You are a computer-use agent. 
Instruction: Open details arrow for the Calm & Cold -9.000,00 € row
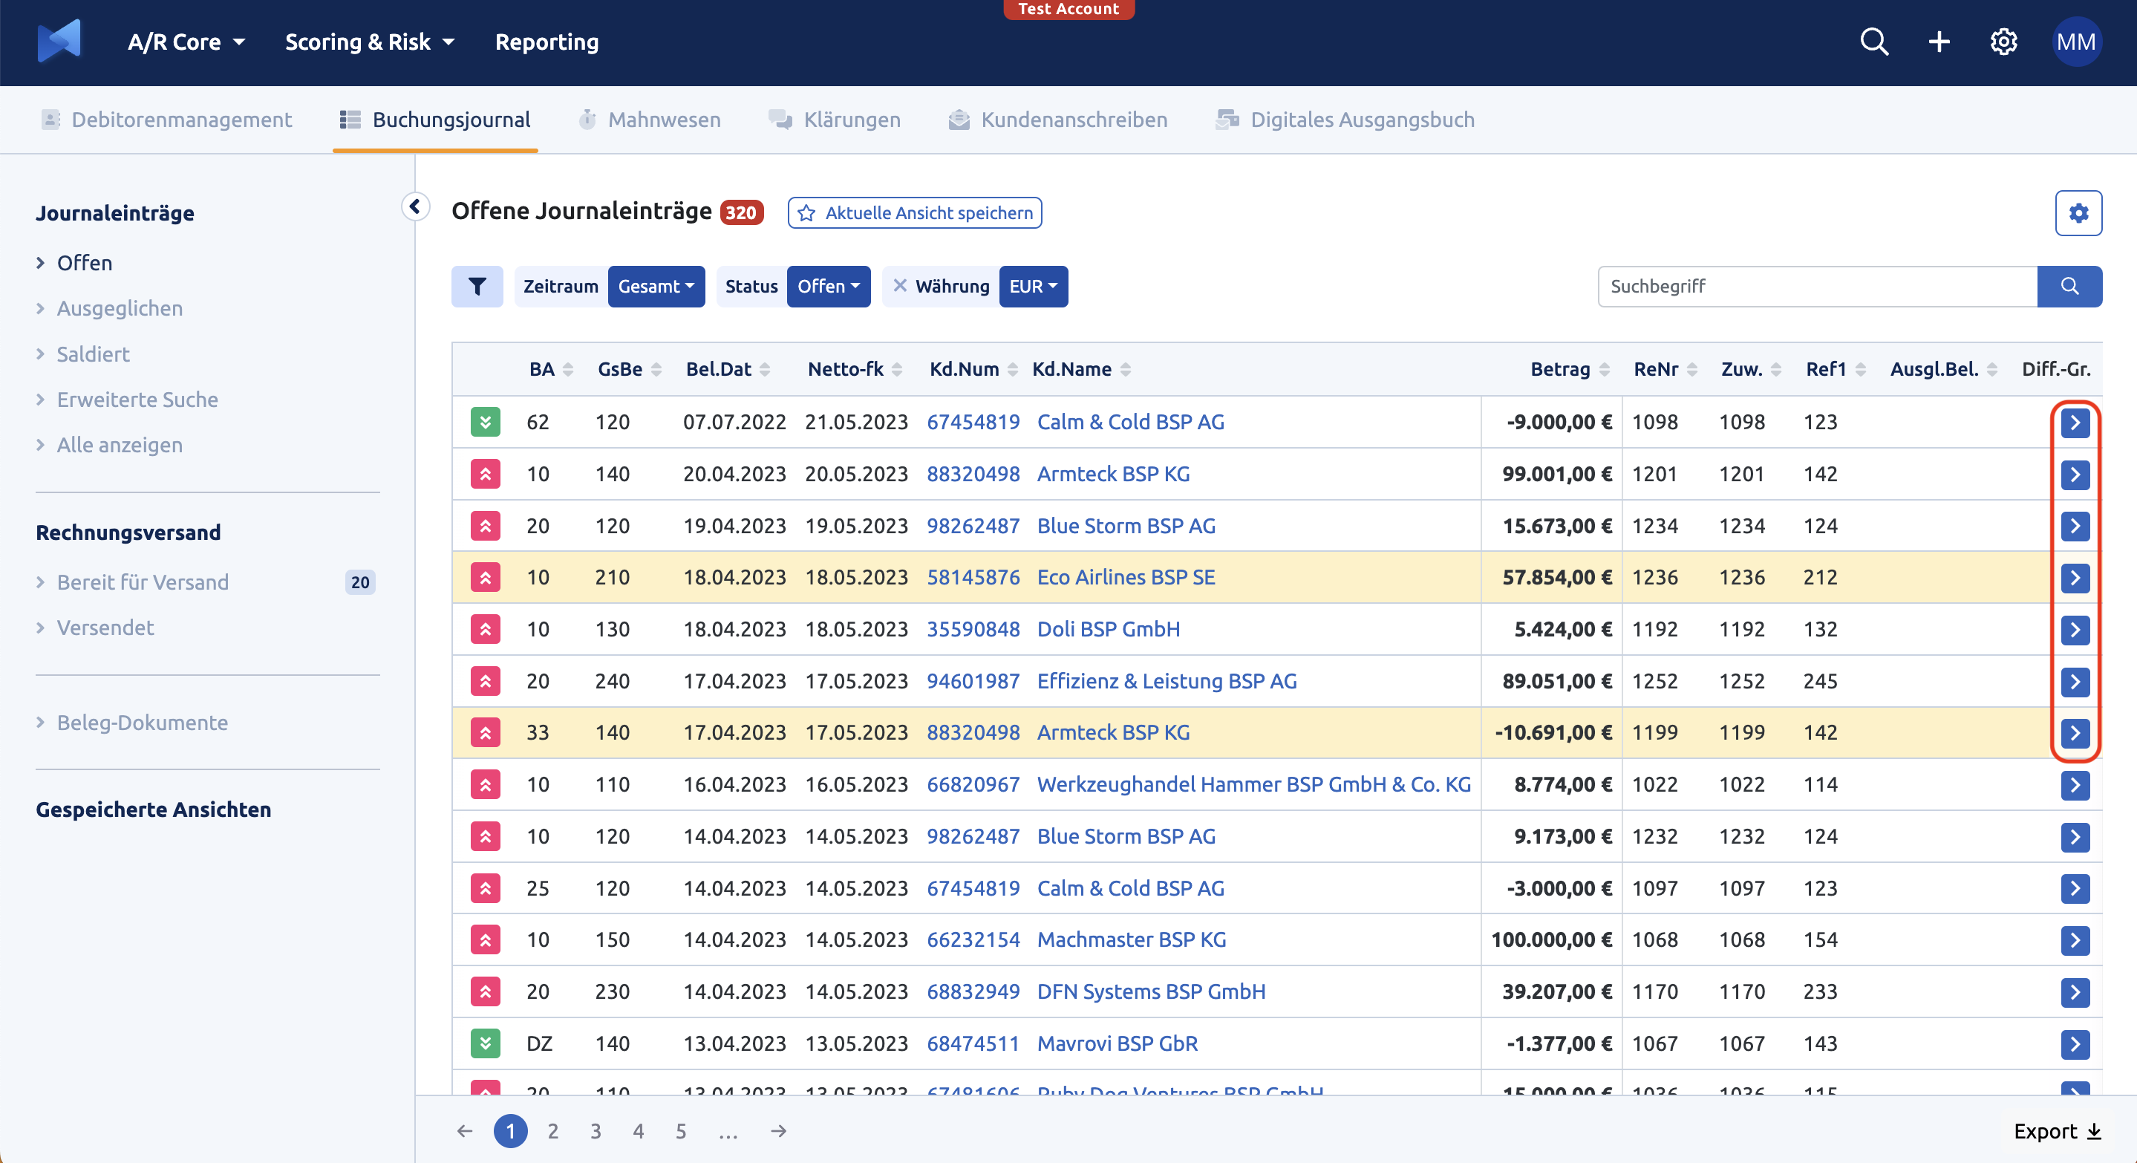pyautogui.click(x=2075, y=423)
